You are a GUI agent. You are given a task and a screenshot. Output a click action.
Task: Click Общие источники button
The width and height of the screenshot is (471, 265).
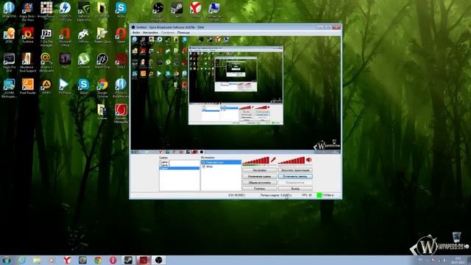pyautogui.click(x=260, y=183)
